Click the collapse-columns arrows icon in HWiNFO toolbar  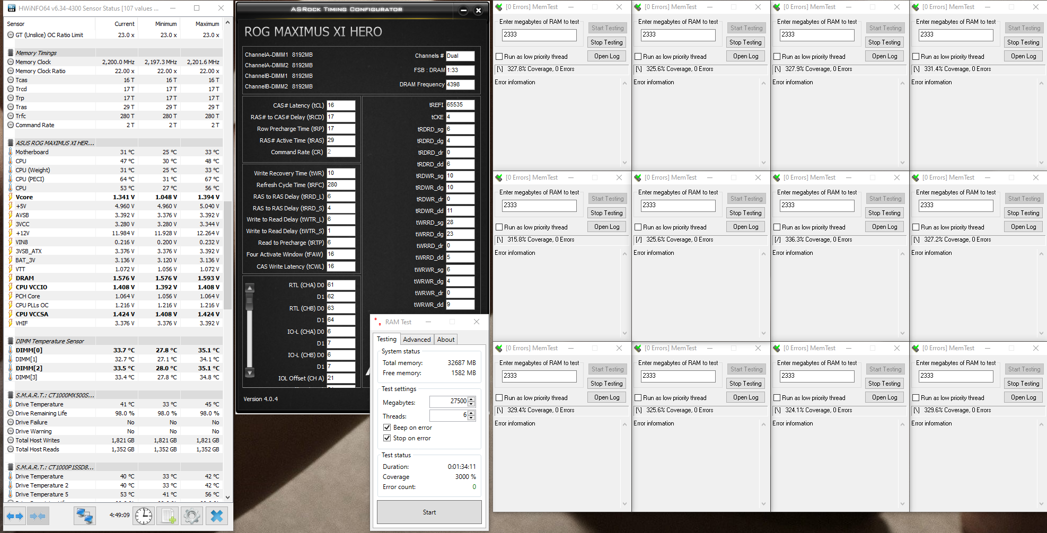(x=38, y=516)
